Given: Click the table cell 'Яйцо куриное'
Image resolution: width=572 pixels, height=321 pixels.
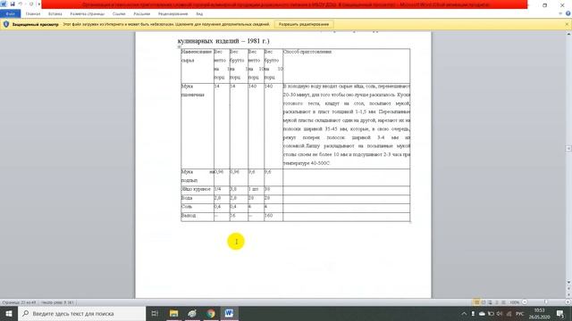Looking at the screenshot, I should point(198,189).
